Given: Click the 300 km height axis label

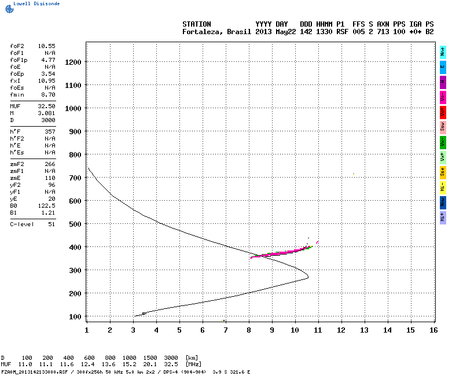Looking at the screenshot, I should pyautogui.click(x=75, y=270).
